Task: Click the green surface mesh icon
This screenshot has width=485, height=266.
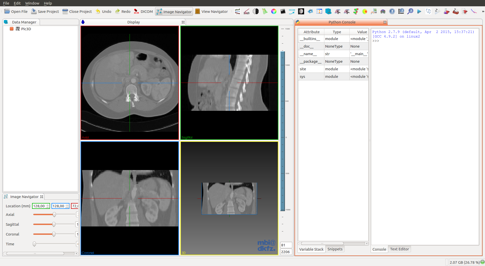Action: pos(265,11)
